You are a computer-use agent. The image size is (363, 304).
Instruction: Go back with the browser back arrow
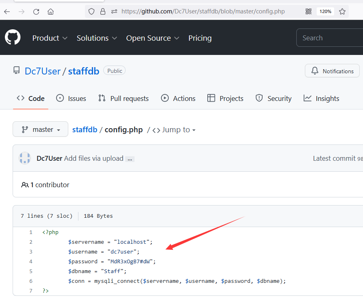coord(7,11)
